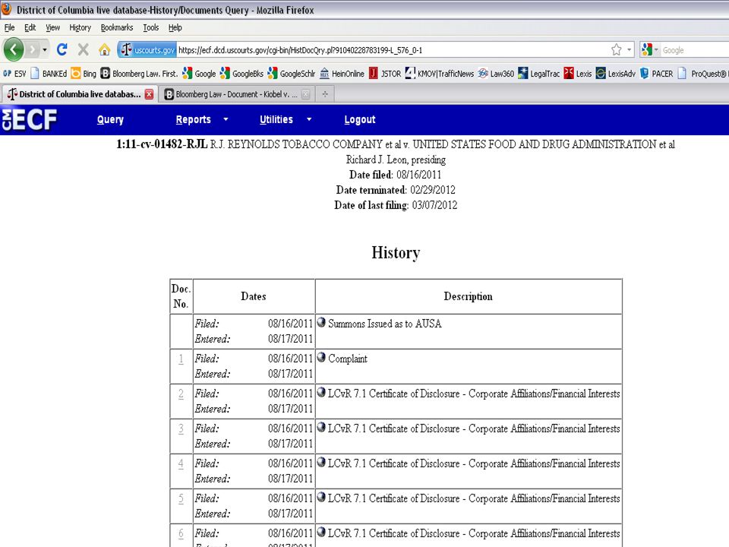Image resolution: width=729 pixels, height=547 pixels.
Task: Open the GoogleSchlr bookmark
Action: pos(292,74)
